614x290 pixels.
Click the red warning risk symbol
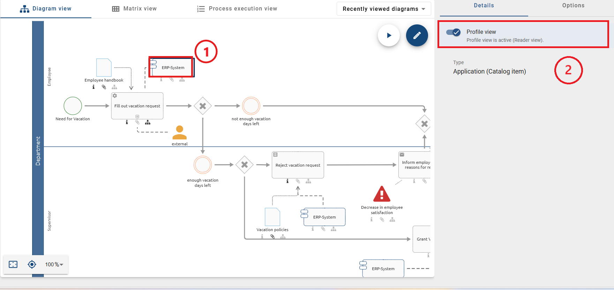[x=382, y=194]
